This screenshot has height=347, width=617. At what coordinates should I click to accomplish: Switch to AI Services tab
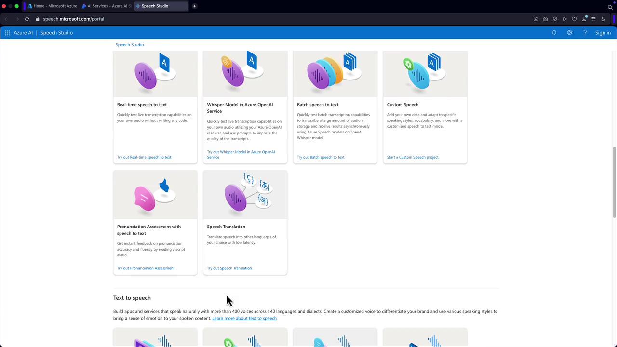[107, 6]
